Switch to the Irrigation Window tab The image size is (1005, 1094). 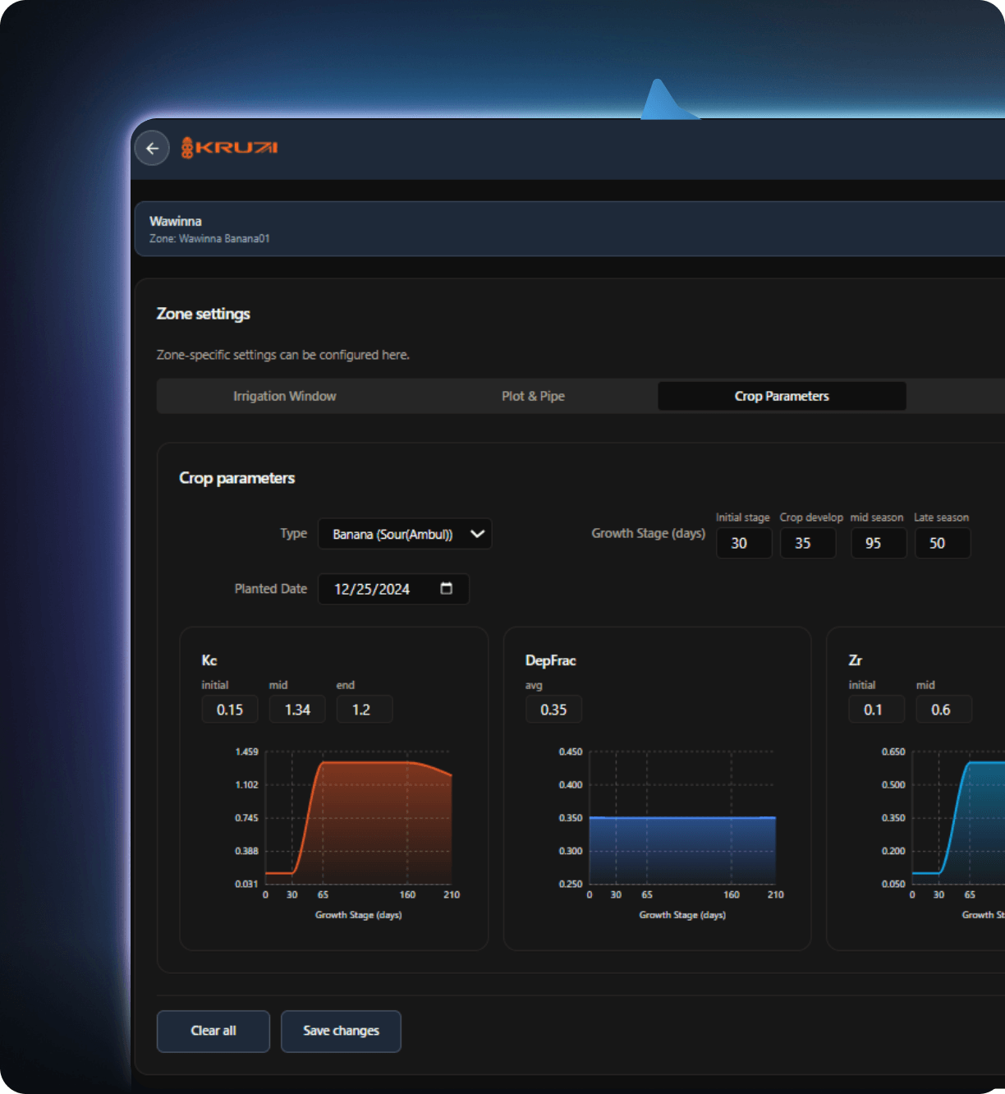click(284, 396)
